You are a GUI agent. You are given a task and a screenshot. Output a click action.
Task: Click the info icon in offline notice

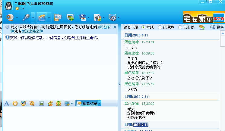click(x=7, y=27)
